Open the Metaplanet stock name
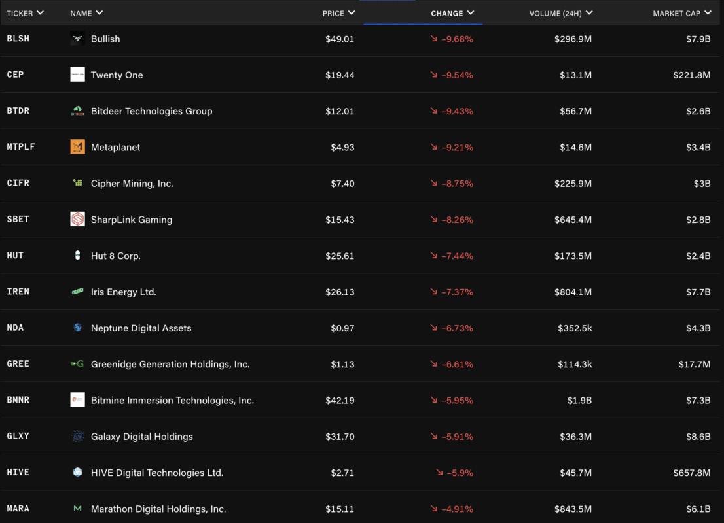 point(115,148)
